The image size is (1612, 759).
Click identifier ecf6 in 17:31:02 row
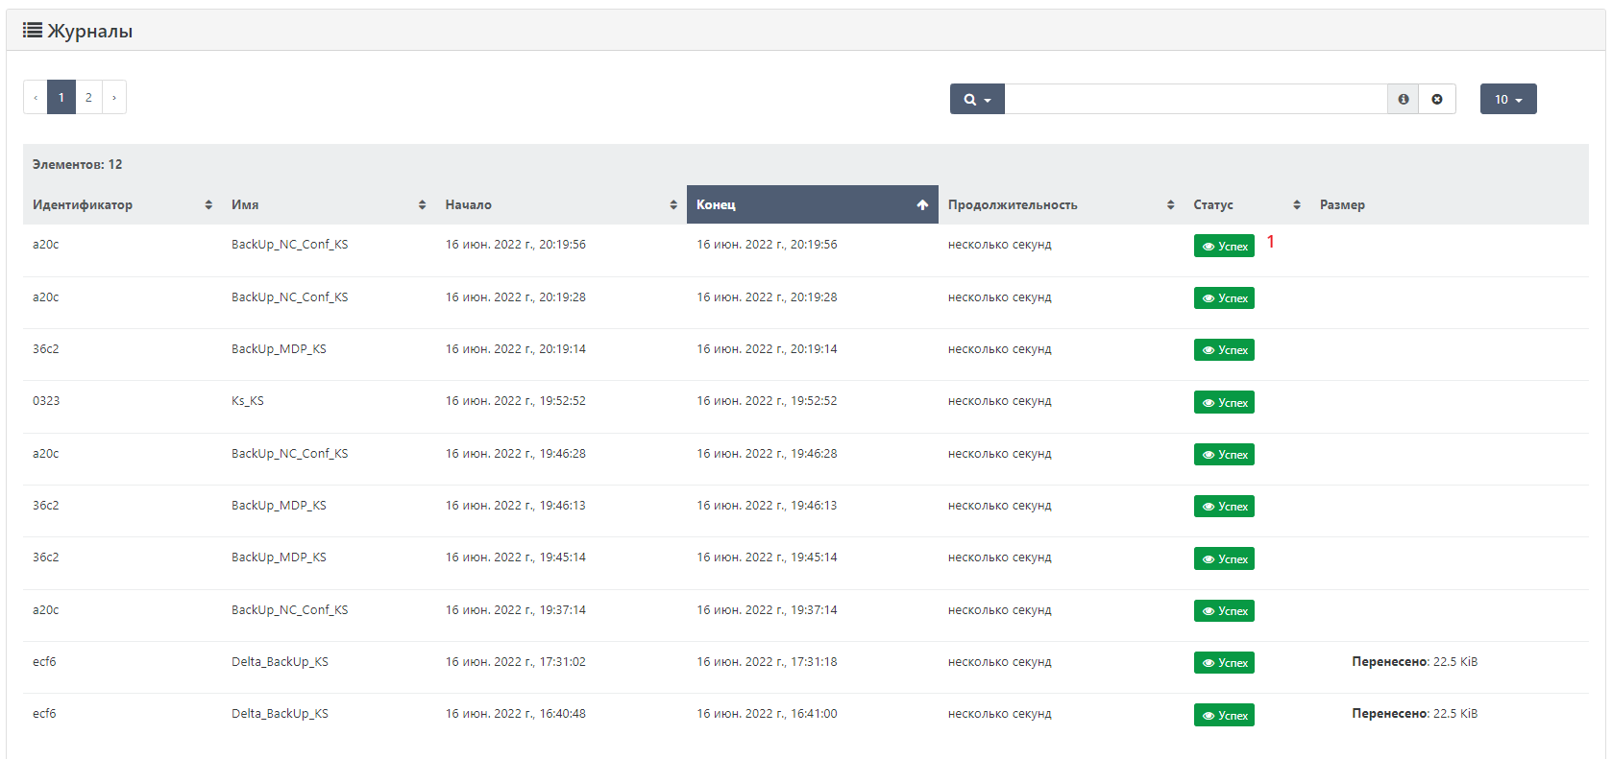44,662
